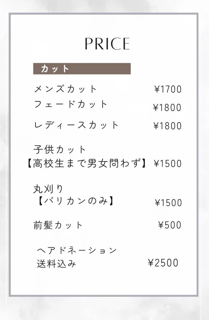
Task: Select the 丸刈り menu item
Action: [x=48, y=189]
